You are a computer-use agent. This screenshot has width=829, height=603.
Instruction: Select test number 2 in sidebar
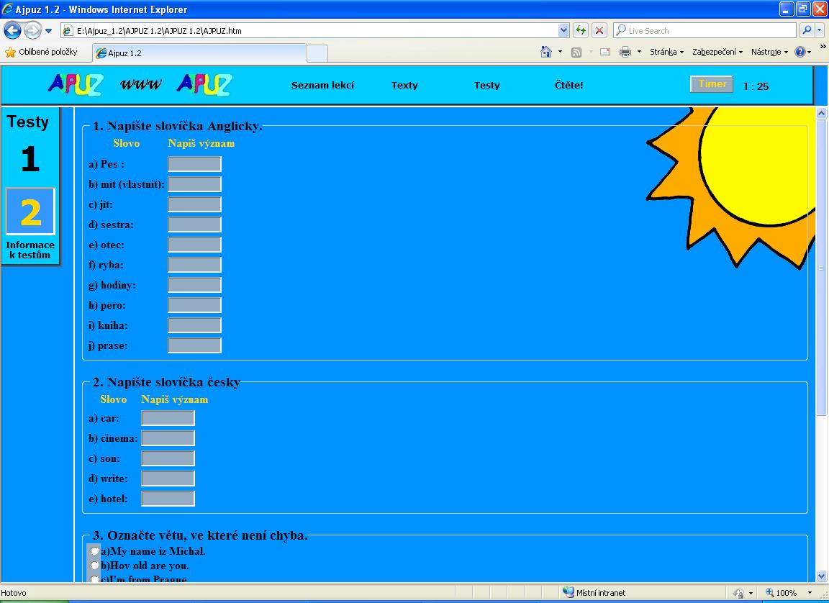coord(30,212)
